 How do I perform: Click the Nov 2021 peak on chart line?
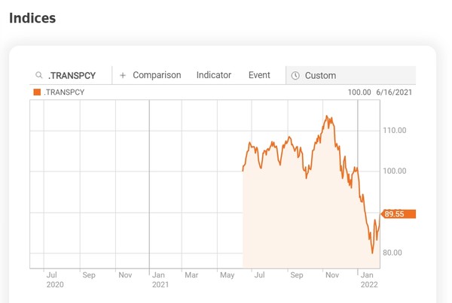(327, 117)
